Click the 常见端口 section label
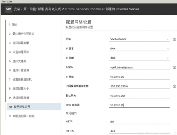 [x=71, y=113]
